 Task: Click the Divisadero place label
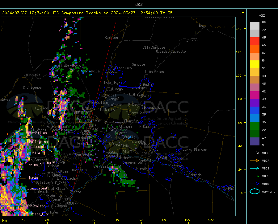pos(151,108)
